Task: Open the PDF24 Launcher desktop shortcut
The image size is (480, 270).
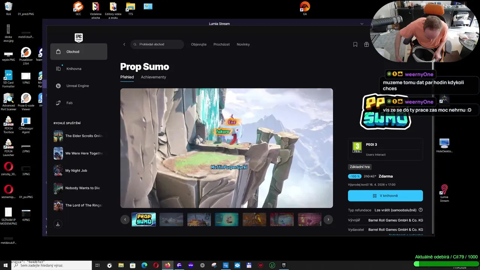Action: (8, 148)
